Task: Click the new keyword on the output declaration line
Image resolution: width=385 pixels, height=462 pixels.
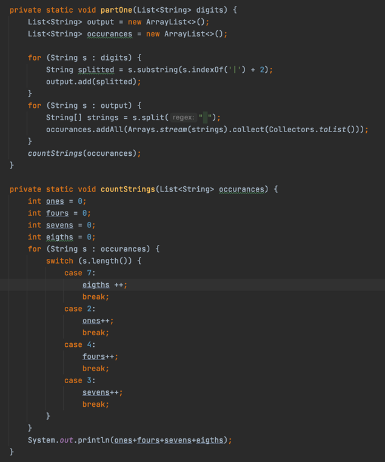Action: click(x=135, y=22)
